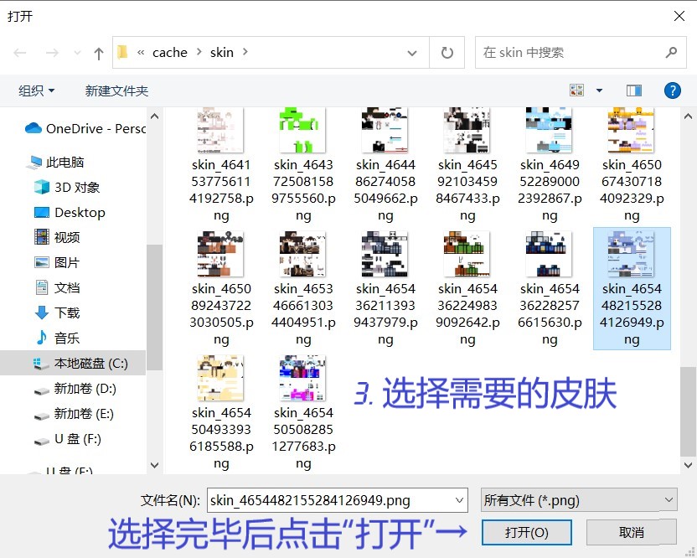Viewport: 697px width, 558px height.
Task: Open 3D 对象 folder in sidebar
Action: pos(67,187)
